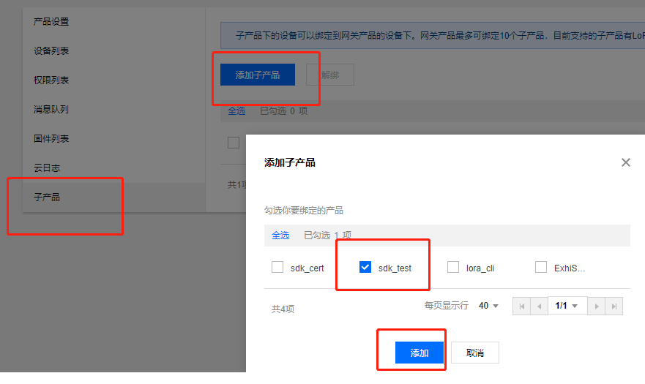This screenshot has width=645, height=384.
Task: Click the blue 添加子产品 button
Action: point(258,75)
